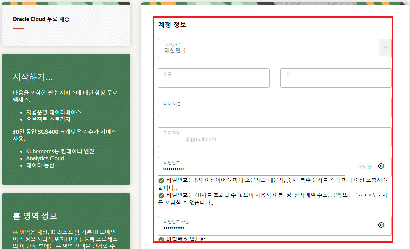Click the 비밀번호 일치함 message text

click(x=186, y=240)
